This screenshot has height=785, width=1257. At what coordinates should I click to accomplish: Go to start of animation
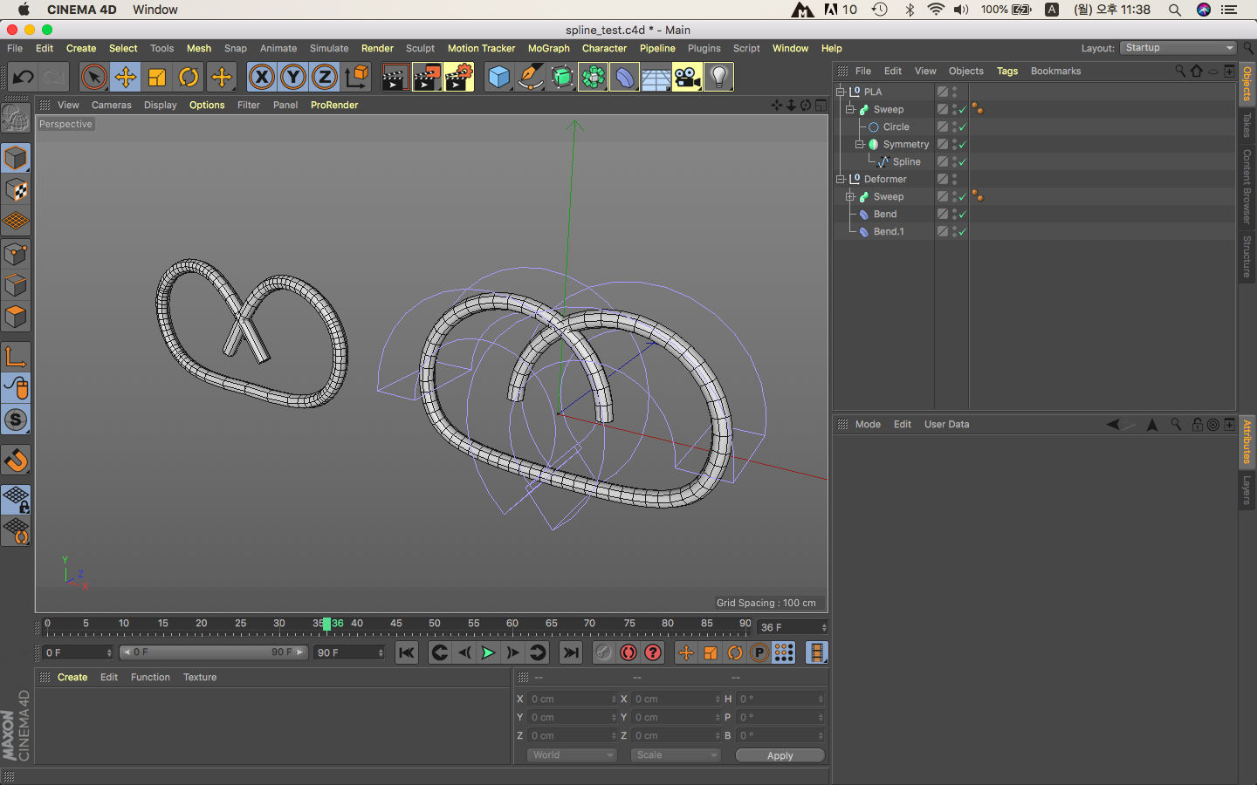(407, 652)
